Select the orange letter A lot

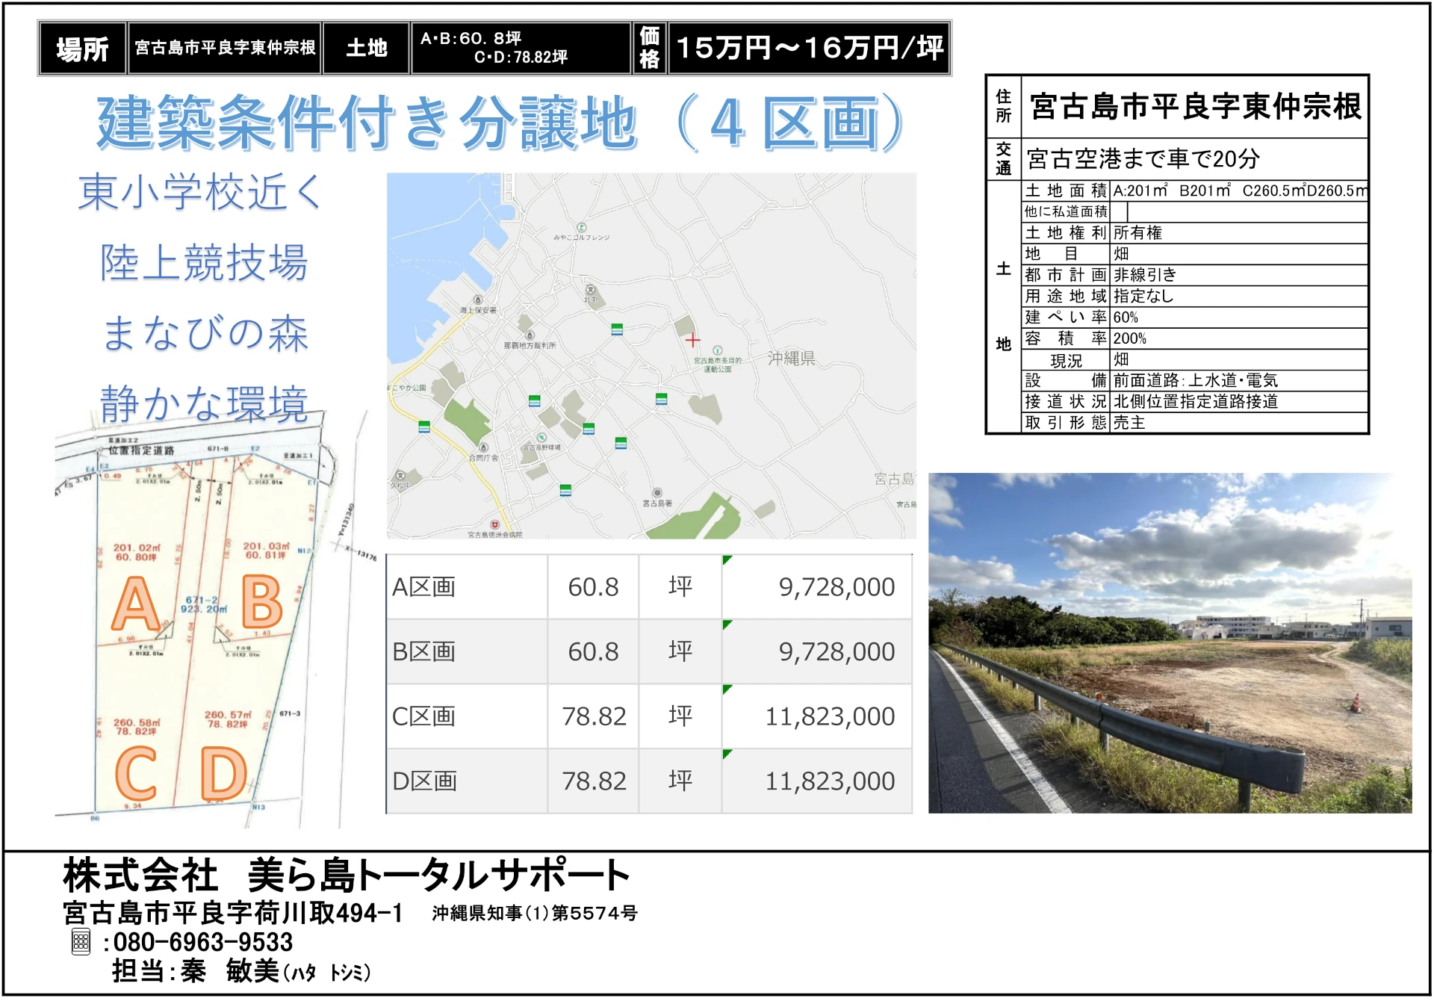135,604
